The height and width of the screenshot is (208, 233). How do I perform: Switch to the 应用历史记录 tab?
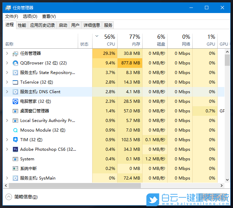pyautogui.click(x=42, y=25)
